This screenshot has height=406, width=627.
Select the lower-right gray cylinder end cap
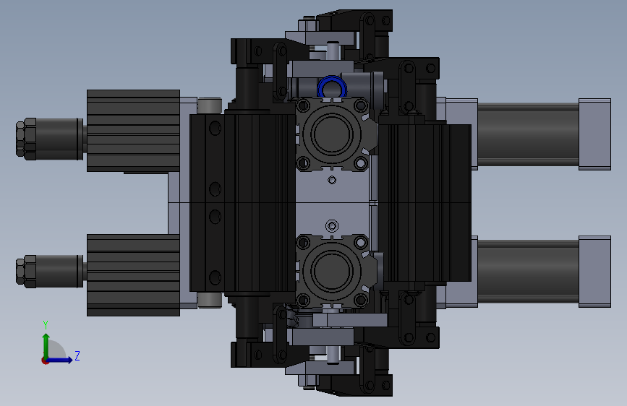click(594, 272)
